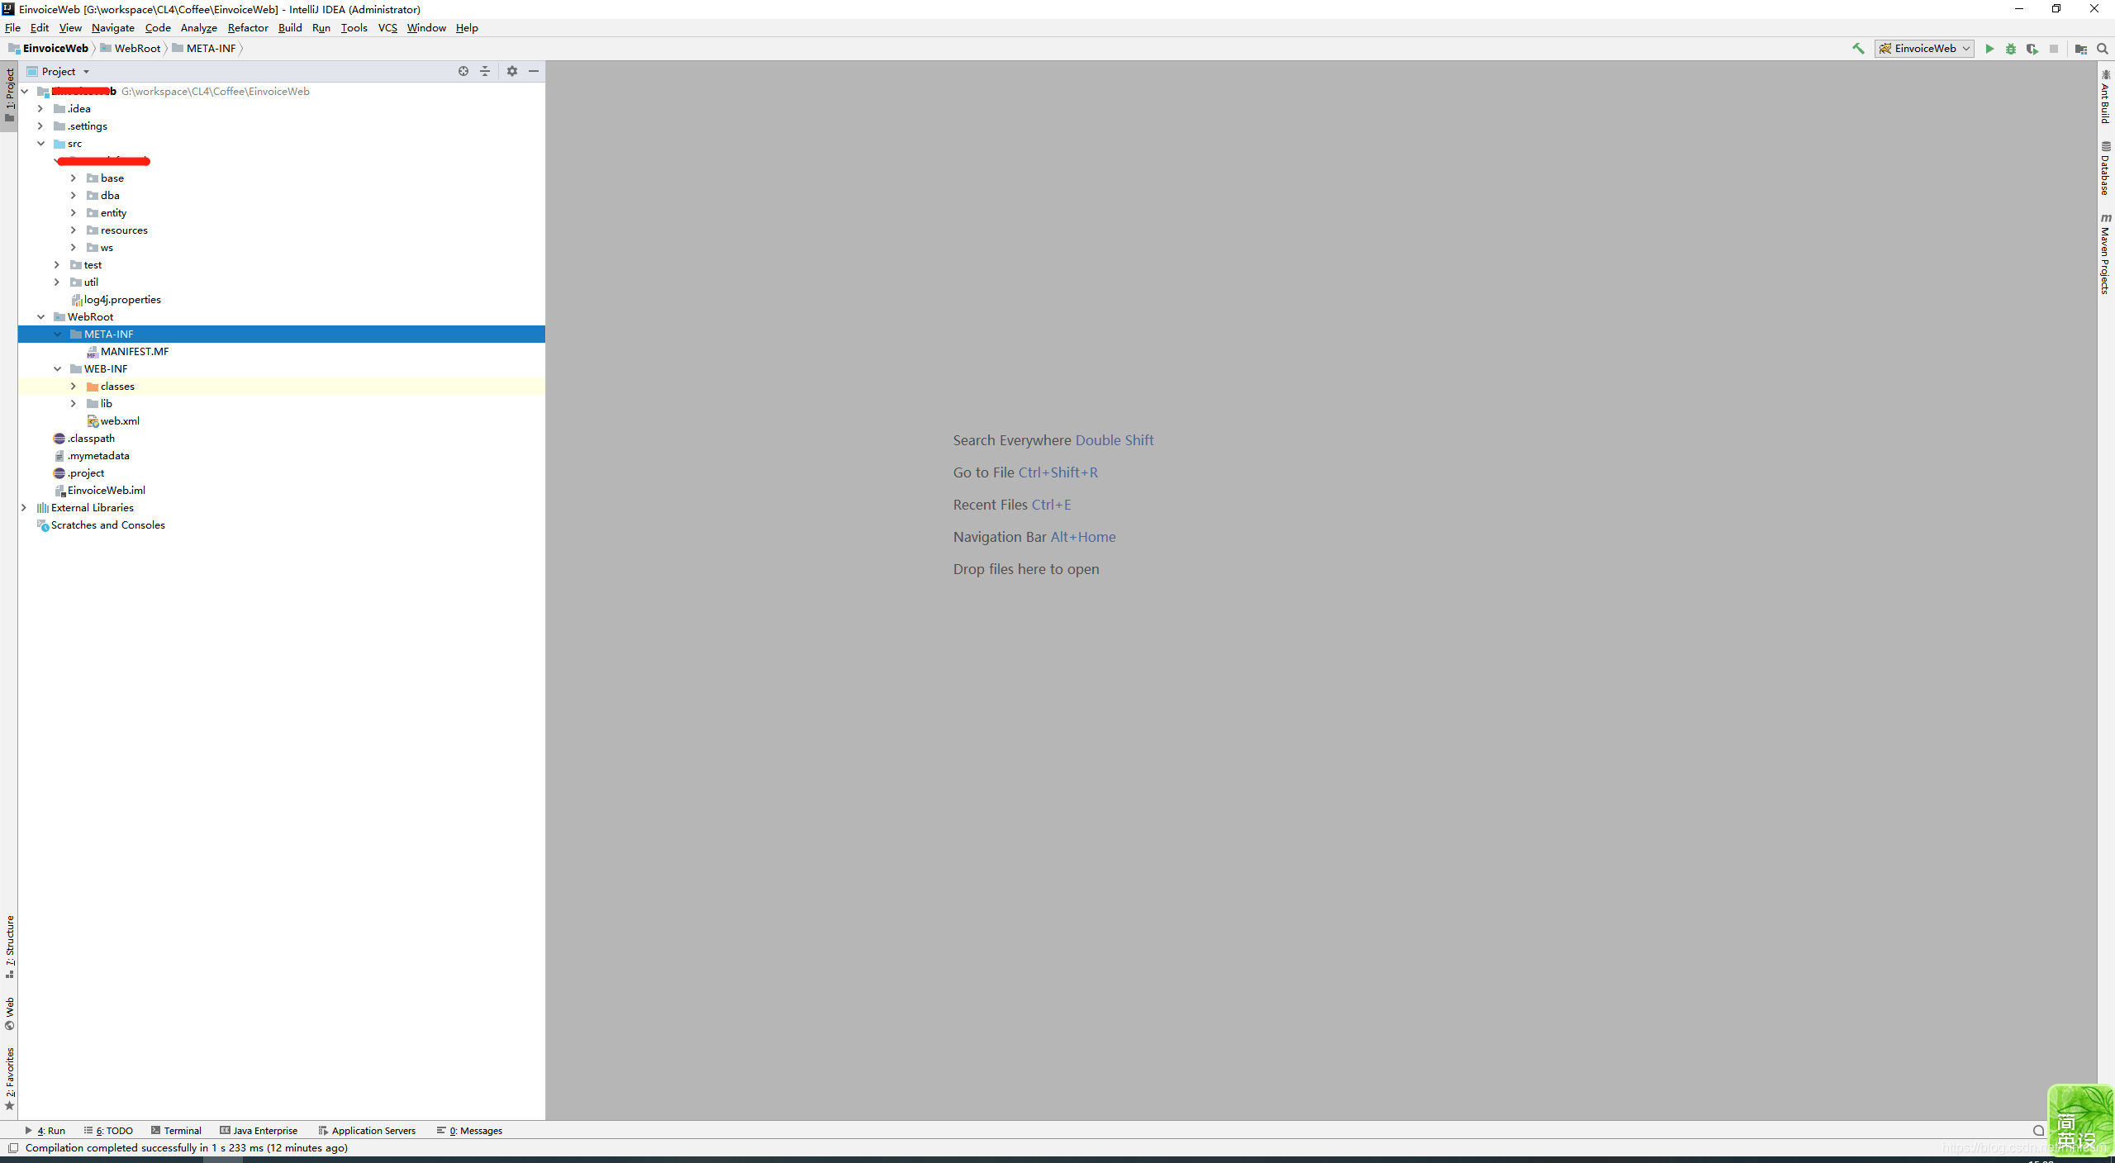The height and width of the screenshot is (1163, 2115).
Task: Open the VCS menu
Action: click(387, 27)
